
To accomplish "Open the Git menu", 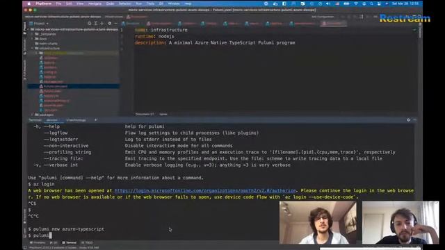I will pos(161,3).
